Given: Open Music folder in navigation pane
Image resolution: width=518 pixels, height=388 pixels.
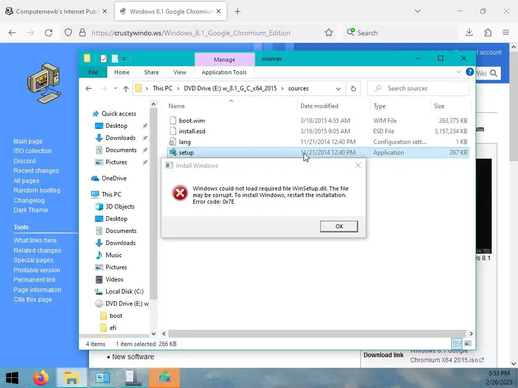Looking at the screenshot, I should pos(113,255).
